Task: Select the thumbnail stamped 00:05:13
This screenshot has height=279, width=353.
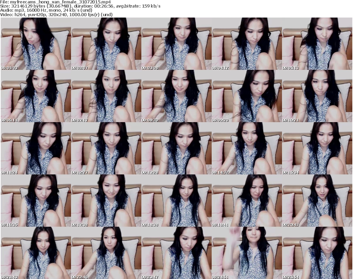Action: tap(317, 44)
